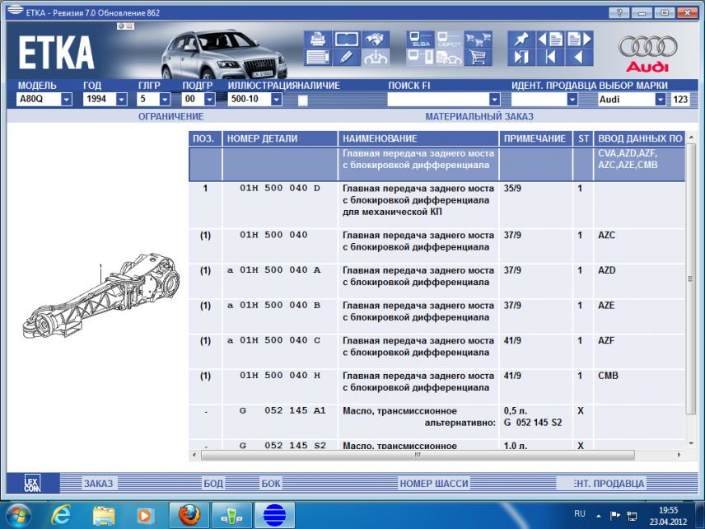
Task: Open the single shopping cart icon
Action: (478, 57)
